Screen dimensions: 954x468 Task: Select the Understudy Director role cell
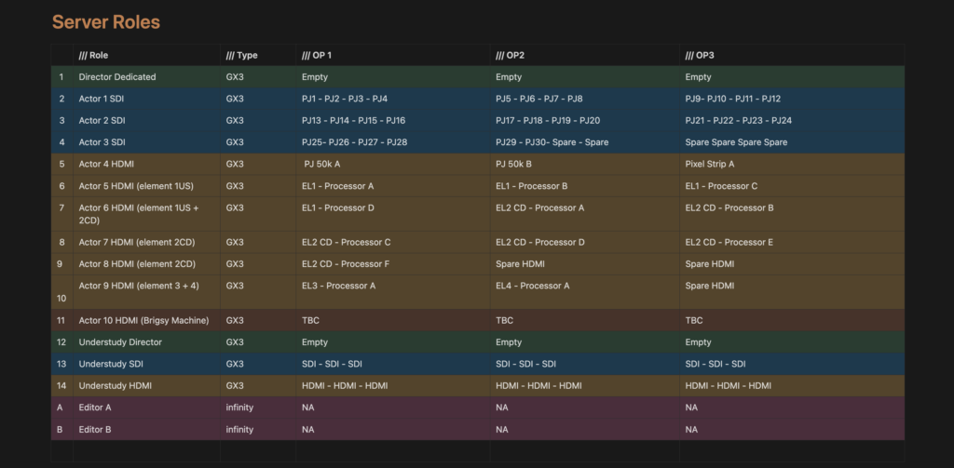tap(146, 342)
